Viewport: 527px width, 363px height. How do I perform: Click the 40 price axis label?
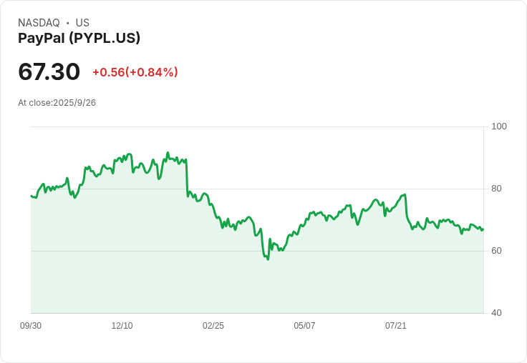tap(496, 313)
